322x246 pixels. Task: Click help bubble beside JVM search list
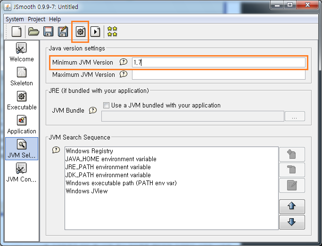56,150
